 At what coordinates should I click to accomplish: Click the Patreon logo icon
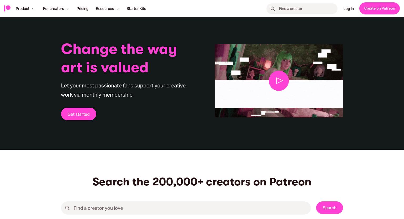coord(7,8)
